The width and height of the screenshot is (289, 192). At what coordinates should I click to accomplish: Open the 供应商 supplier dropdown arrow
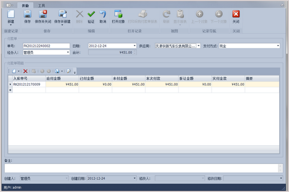[x=198, y=46]
